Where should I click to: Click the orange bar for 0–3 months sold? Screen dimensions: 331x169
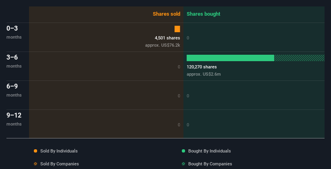click(177, 29)
